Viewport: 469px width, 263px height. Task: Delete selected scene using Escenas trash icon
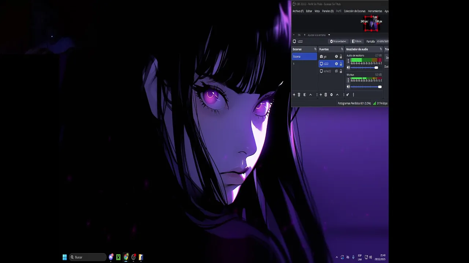tap(299, 95)
